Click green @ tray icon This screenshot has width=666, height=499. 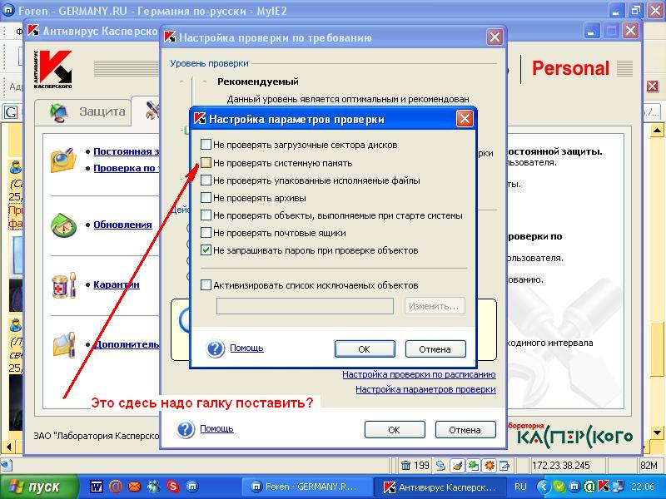coord(589,487)
